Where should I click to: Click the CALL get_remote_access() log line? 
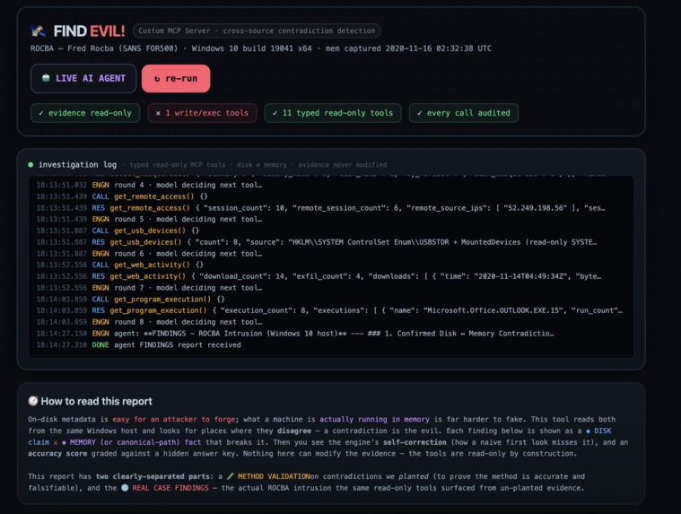click(x=122, y=196)
